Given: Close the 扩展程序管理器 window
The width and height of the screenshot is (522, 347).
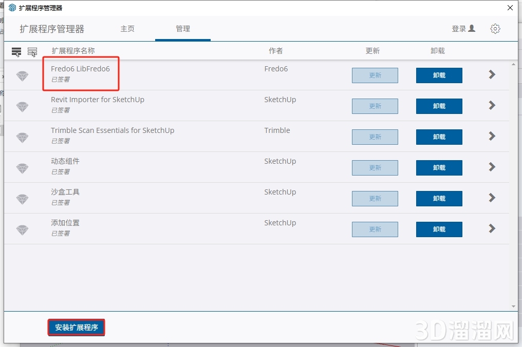Looking at the screenshot, I should [510, 8].
